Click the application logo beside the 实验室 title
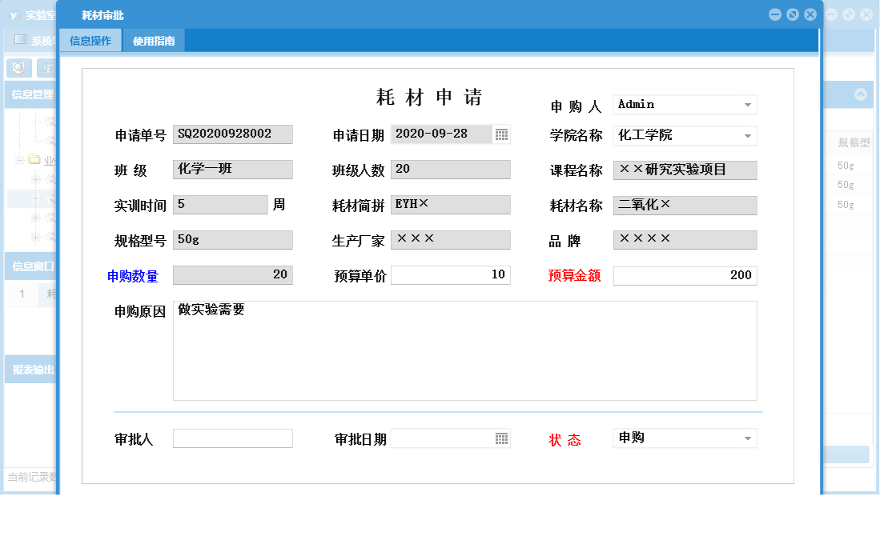The width and height of the screenshot is (880, 540). pyautogui.click(x=13, y=15)
